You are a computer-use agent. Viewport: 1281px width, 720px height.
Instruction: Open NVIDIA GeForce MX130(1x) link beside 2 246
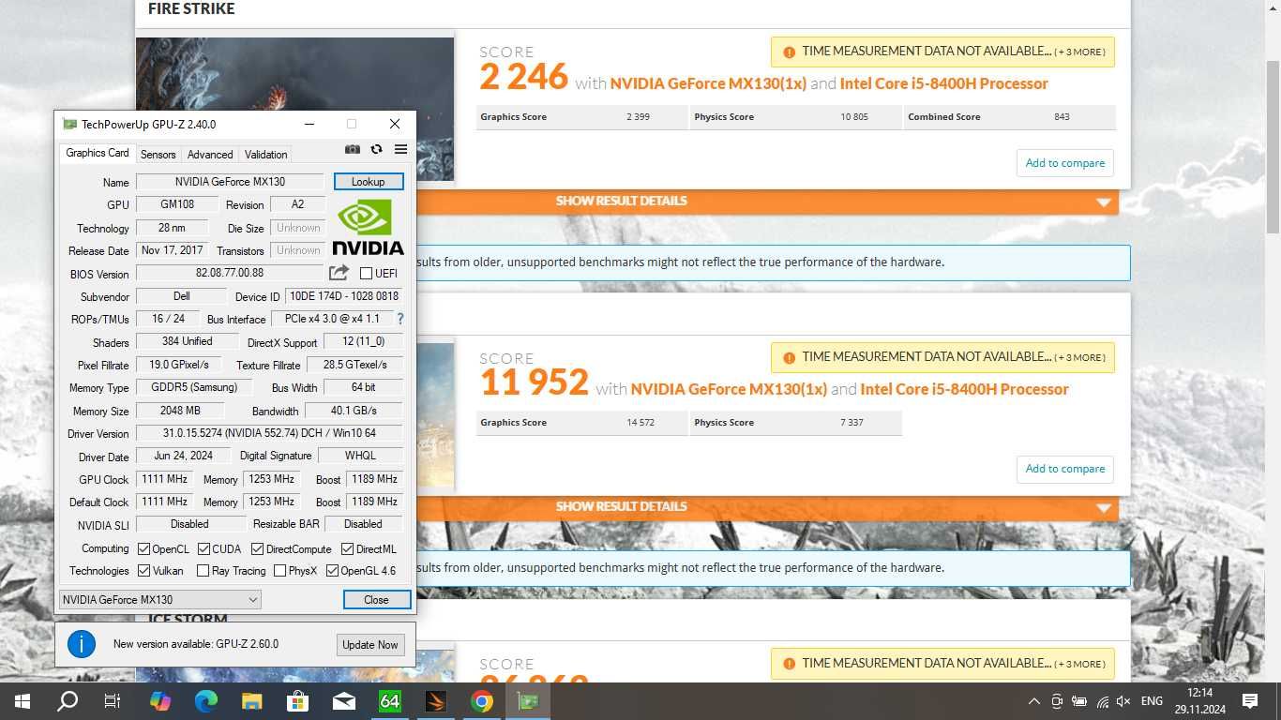pyautogui.click(x=708, y=83)
